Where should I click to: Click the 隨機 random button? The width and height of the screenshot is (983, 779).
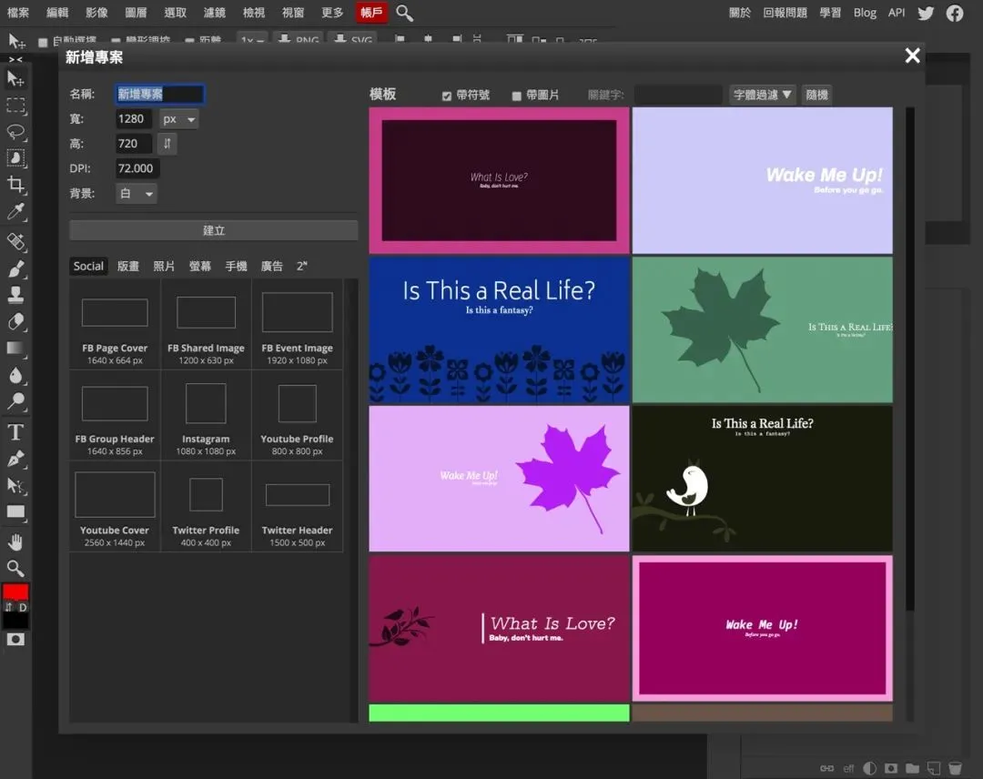[x=816, y=95]
